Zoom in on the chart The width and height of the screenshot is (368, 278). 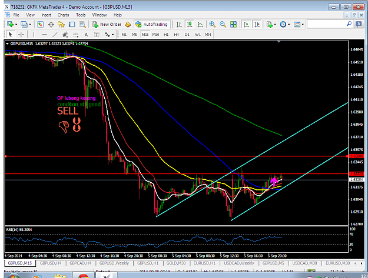[213, 24]
